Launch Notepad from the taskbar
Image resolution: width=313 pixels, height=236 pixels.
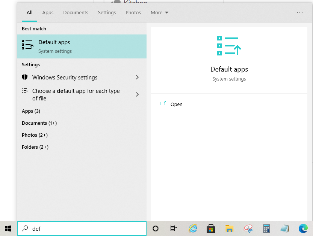284,229
